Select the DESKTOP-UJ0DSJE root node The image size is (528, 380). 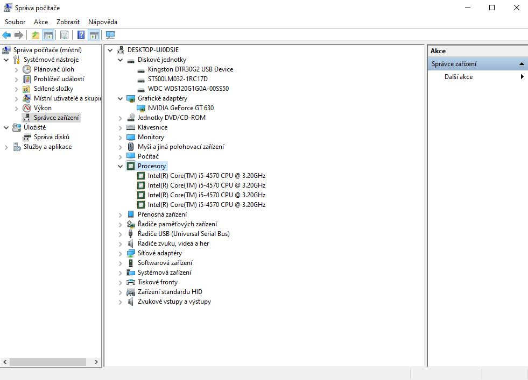point(153,50)
